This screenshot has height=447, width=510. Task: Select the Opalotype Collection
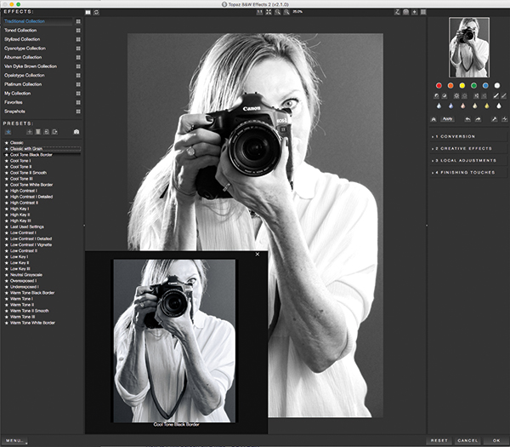[25, 75]
